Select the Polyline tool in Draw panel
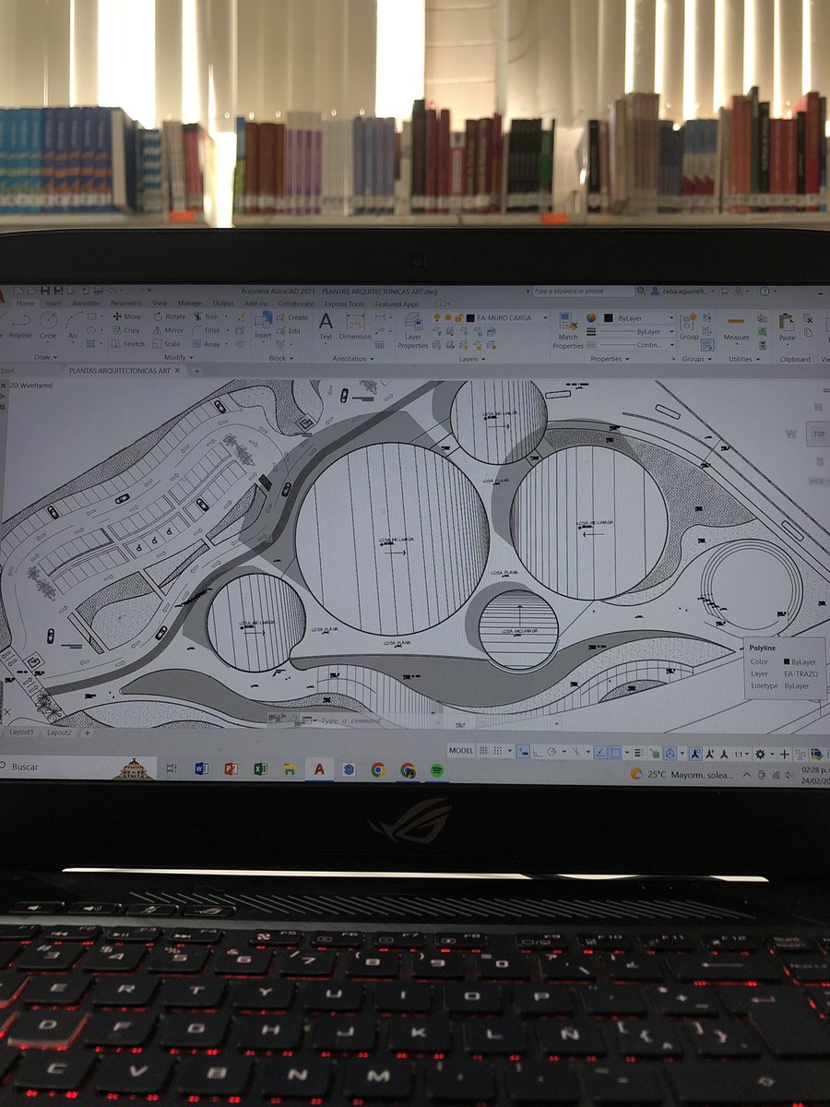Viewport: 830px width, 1107px height. tap(19, 325)
